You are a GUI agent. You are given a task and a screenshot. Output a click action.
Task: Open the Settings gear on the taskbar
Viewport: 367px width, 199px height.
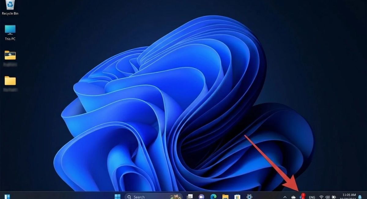pyautogui.click(x=249, y=197)
